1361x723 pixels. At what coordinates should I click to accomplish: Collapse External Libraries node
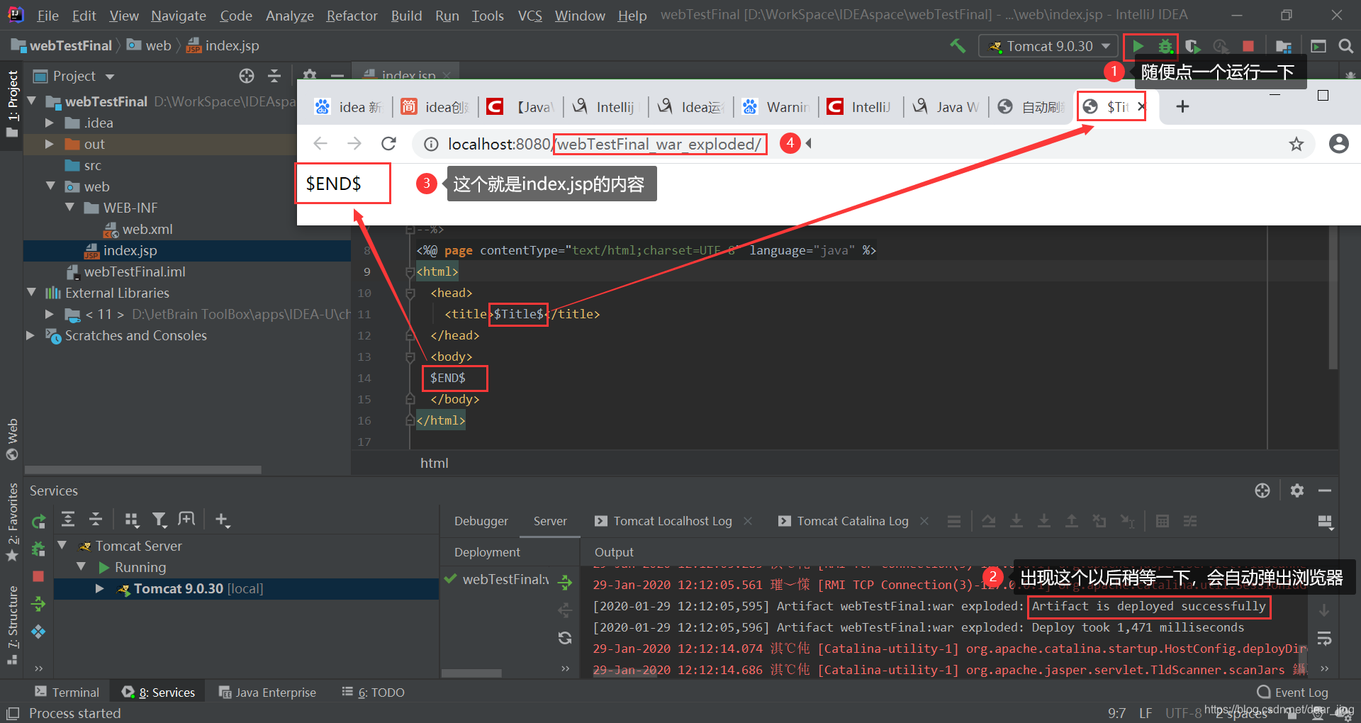(31, 293)
